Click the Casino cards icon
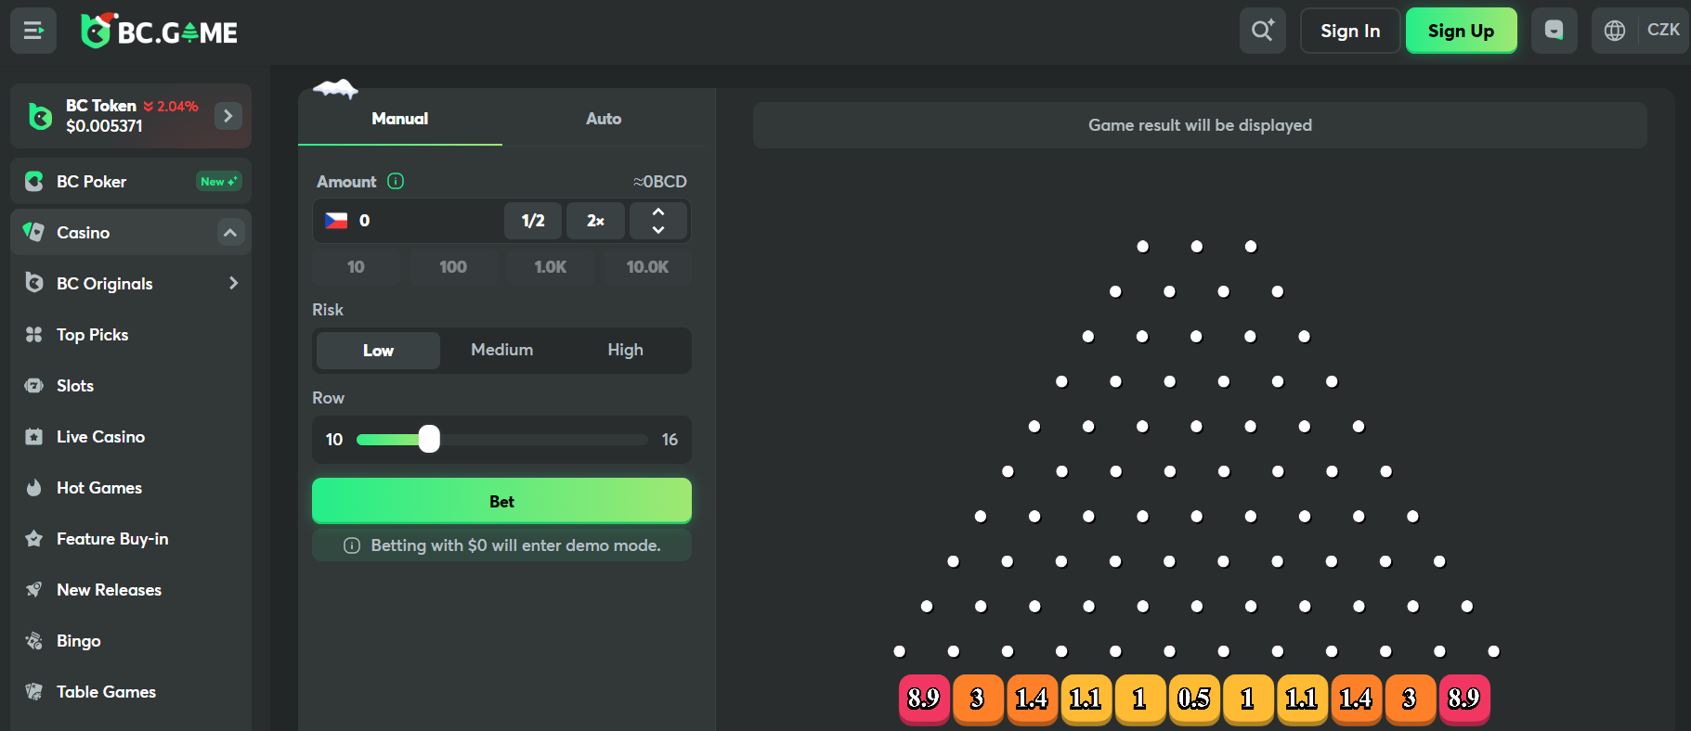The width and height of the screenshot is (1691, 731). coord(34,232)
